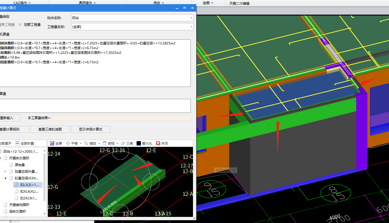Click the 周长=10.8m formula line
The width and height of the screenshot is (389, 223).
(10, 57)
